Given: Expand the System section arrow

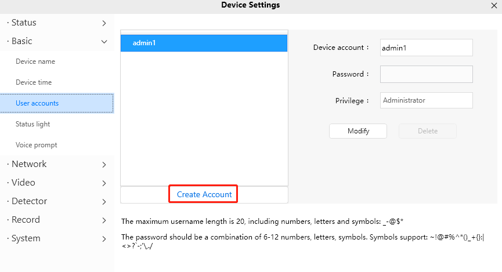Looking at the screenshot, I should pos(104,239).
